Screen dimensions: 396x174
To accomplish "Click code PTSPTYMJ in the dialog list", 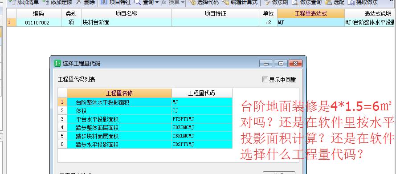I will [x=202, y=119].
